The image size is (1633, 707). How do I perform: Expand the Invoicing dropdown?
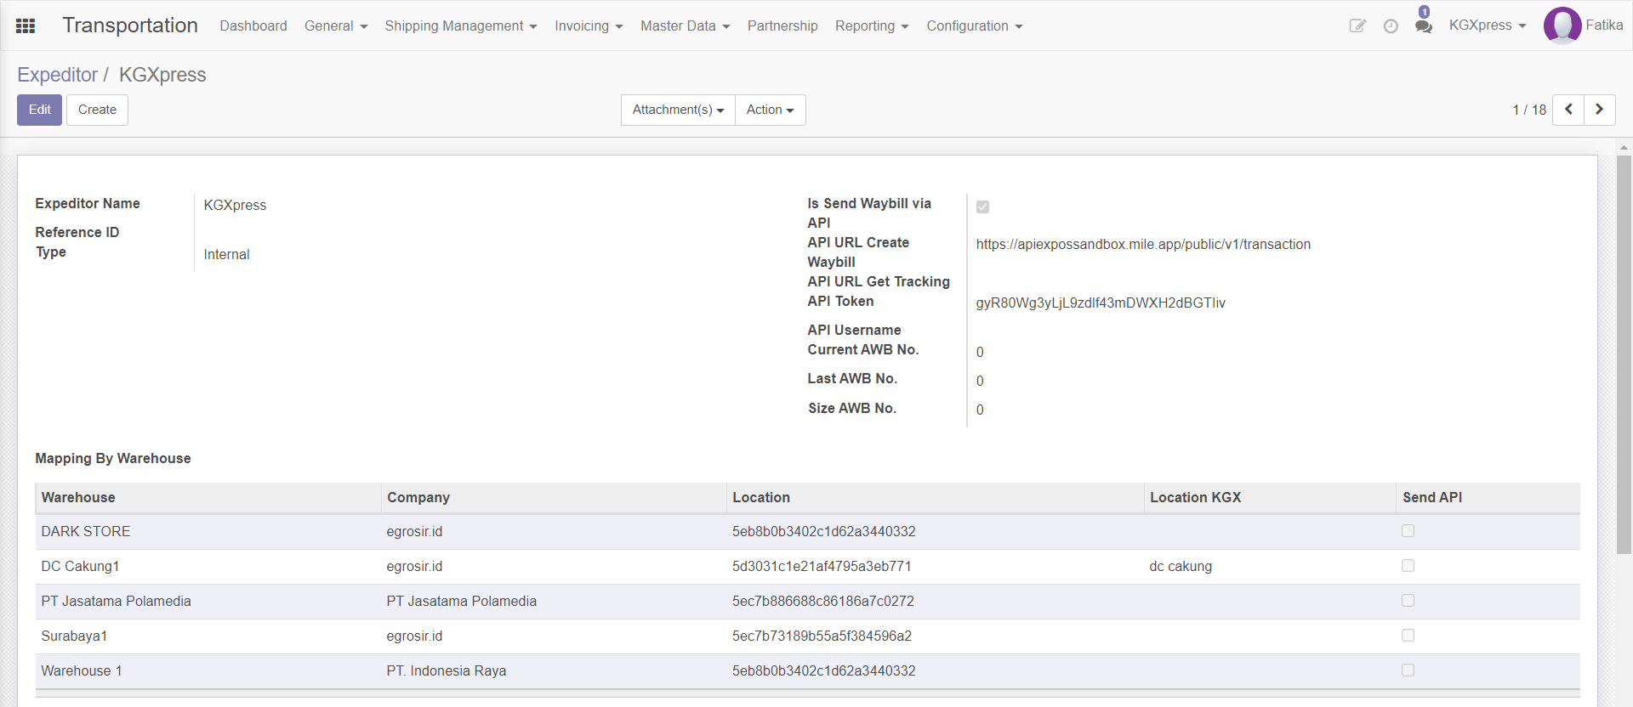pyautogui.click(x=589, y=25)
